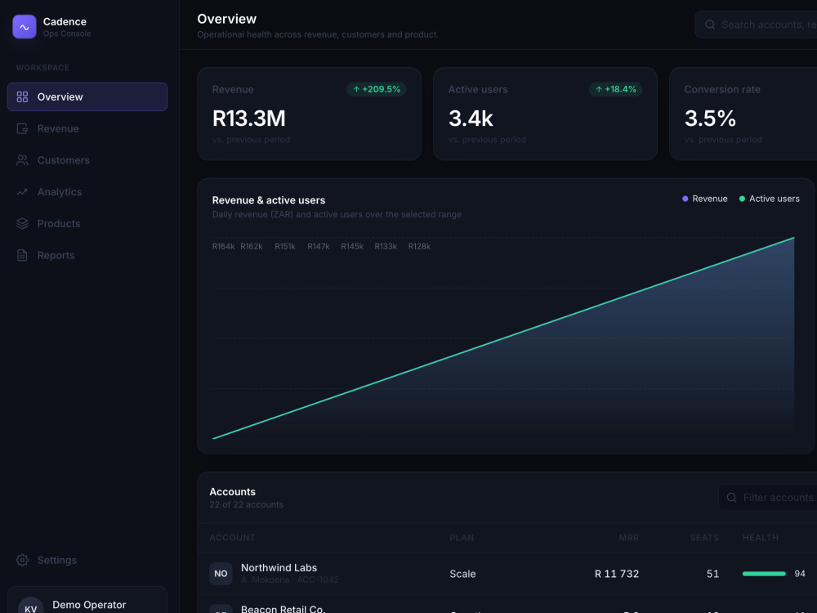The width and height of the screenshot is (817, 613).
Task: Select the Active users 3.4k card
Action: (545, 114)
